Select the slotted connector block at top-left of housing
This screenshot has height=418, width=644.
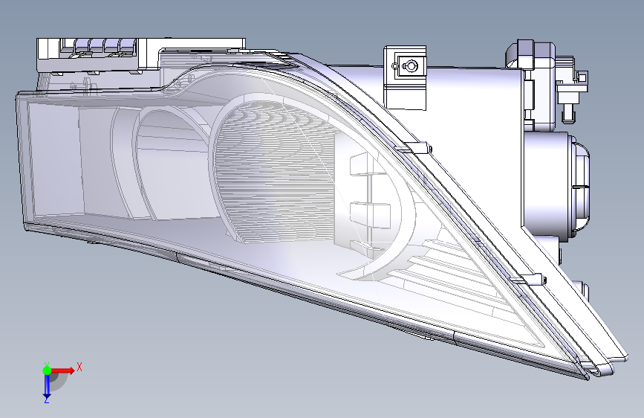[98, 54]
